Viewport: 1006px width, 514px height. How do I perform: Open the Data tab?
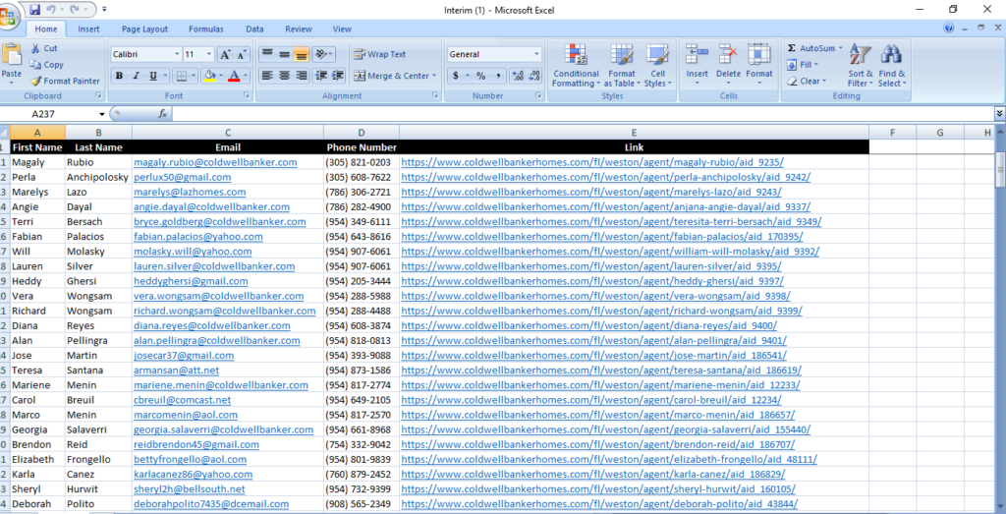[x=254, y=29]
